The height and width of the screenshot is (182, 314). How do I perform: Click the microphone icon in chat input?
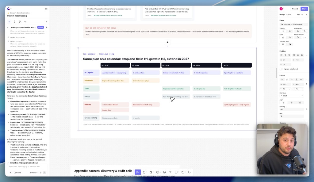click(41, 173)
